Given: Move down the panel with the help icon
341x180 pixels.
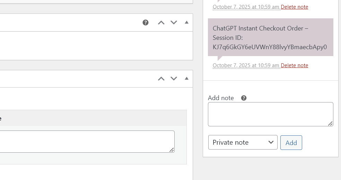Looking at the screenshot, I should [174, 22].
